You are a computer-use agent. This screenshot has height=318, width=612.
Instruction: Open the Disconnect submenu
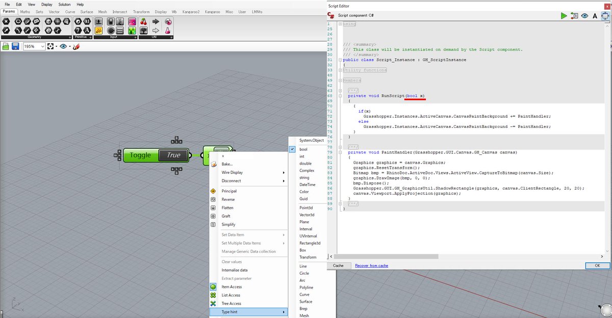click(x=248, y=180)
